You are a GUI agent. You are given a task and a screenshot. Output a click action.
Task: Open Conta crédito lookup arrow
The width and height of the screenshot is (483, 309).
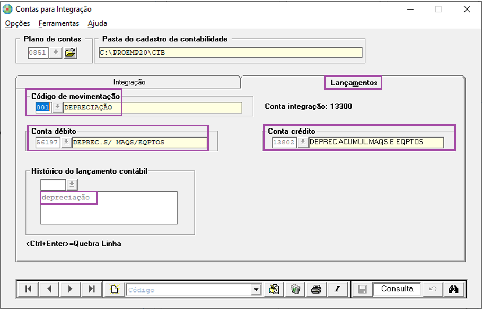[303, 142]
